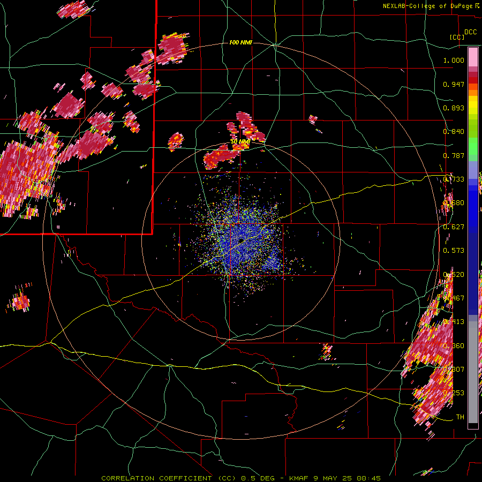Click the black radar site dot at center
Screen dimensions: 482x482
click(x=241, y=240)
